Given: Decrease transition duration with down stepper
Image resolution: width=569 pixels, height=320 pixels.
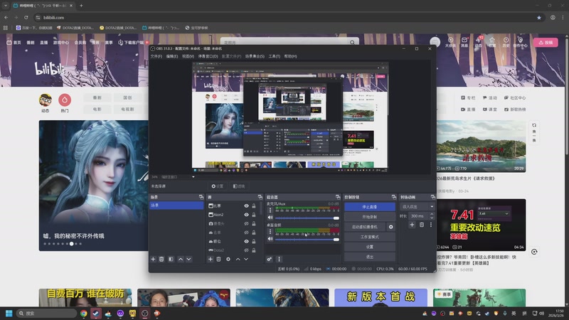Looking at the screenshot, I should point(432,218).
